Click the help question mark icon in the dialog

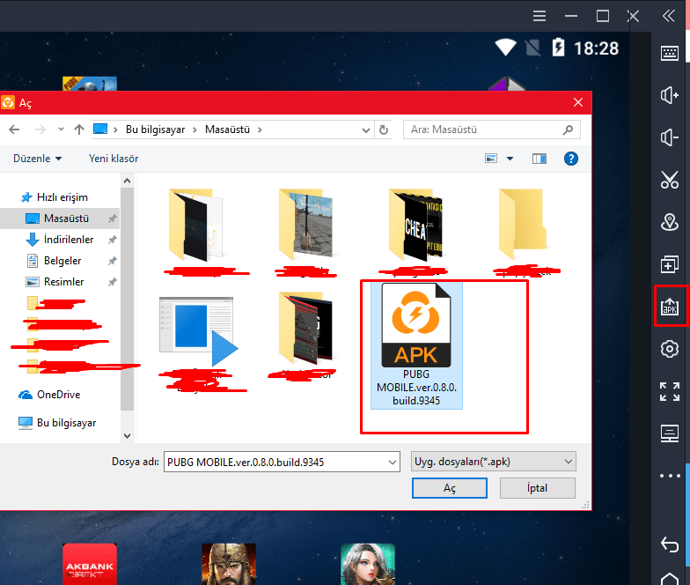pos(570,159)
